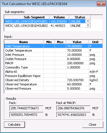The height and width of the screenshot is (133, 107).
Task: Click the Volume column header
Action: [59, 17]
